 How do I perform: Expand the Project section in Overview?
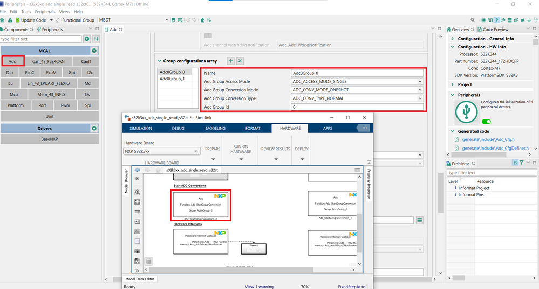[x=452, y=84]
